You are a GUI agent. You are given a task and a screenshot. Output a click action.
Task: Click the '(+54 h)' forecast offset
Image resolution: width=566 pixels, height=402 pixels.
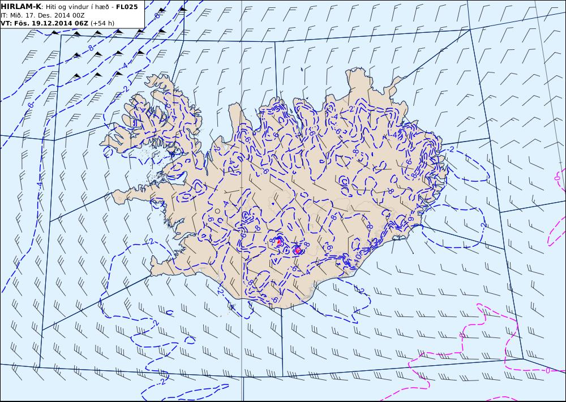[102, 23]
